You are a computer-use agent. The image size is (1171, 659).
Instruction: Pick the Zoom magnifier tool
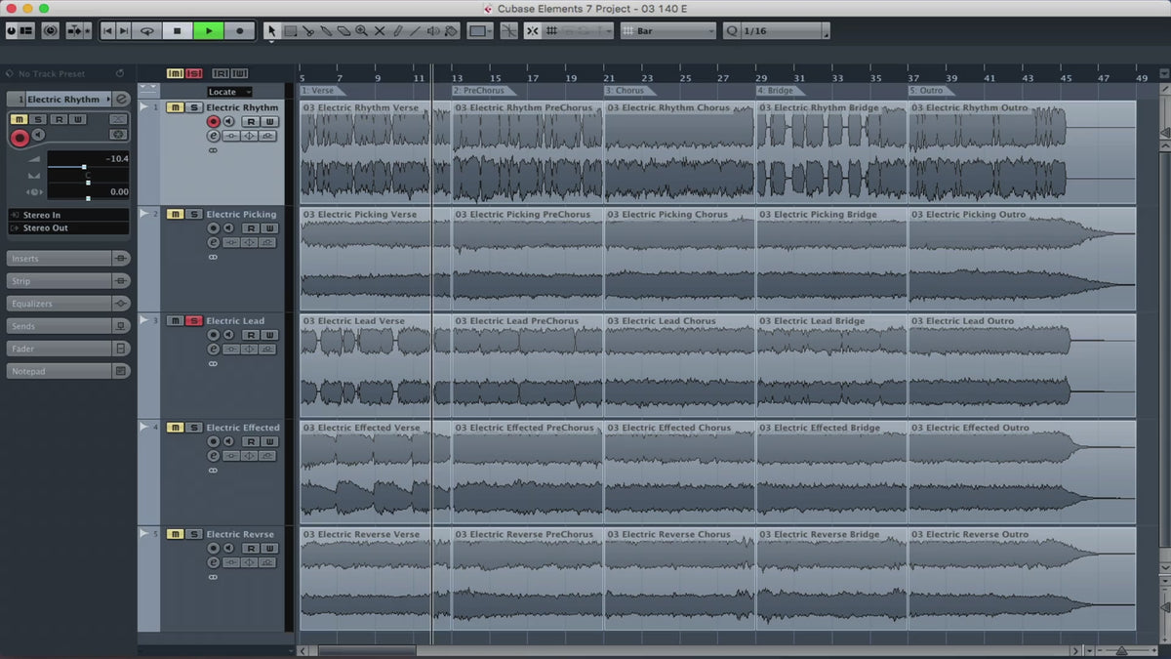(x=362, y=31)
